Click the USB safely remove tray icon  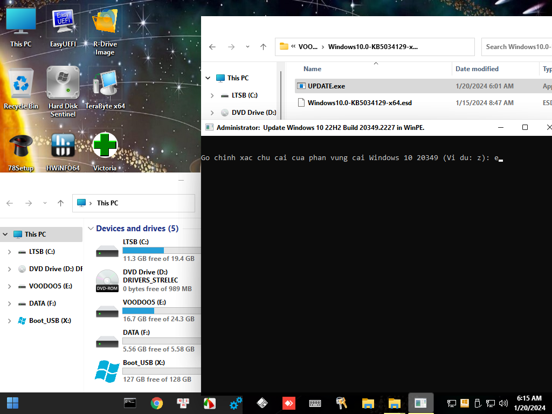tap(478, 403)
